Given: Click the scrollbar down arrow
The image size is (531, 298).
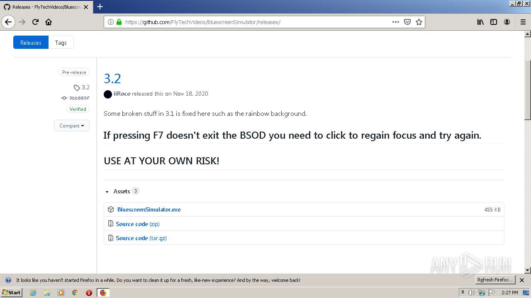Looking at the screenshot, I should coord(528,270).
